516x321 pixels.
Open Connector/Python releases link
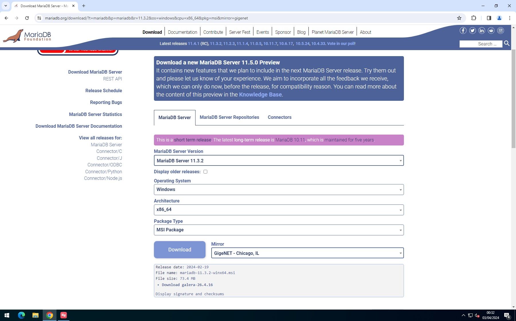(103, 172)
